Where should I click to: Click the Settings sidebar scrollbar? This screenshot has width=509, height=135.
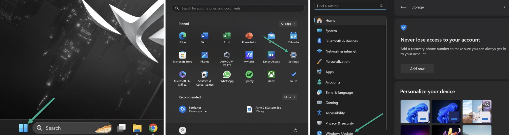[386, 74]
